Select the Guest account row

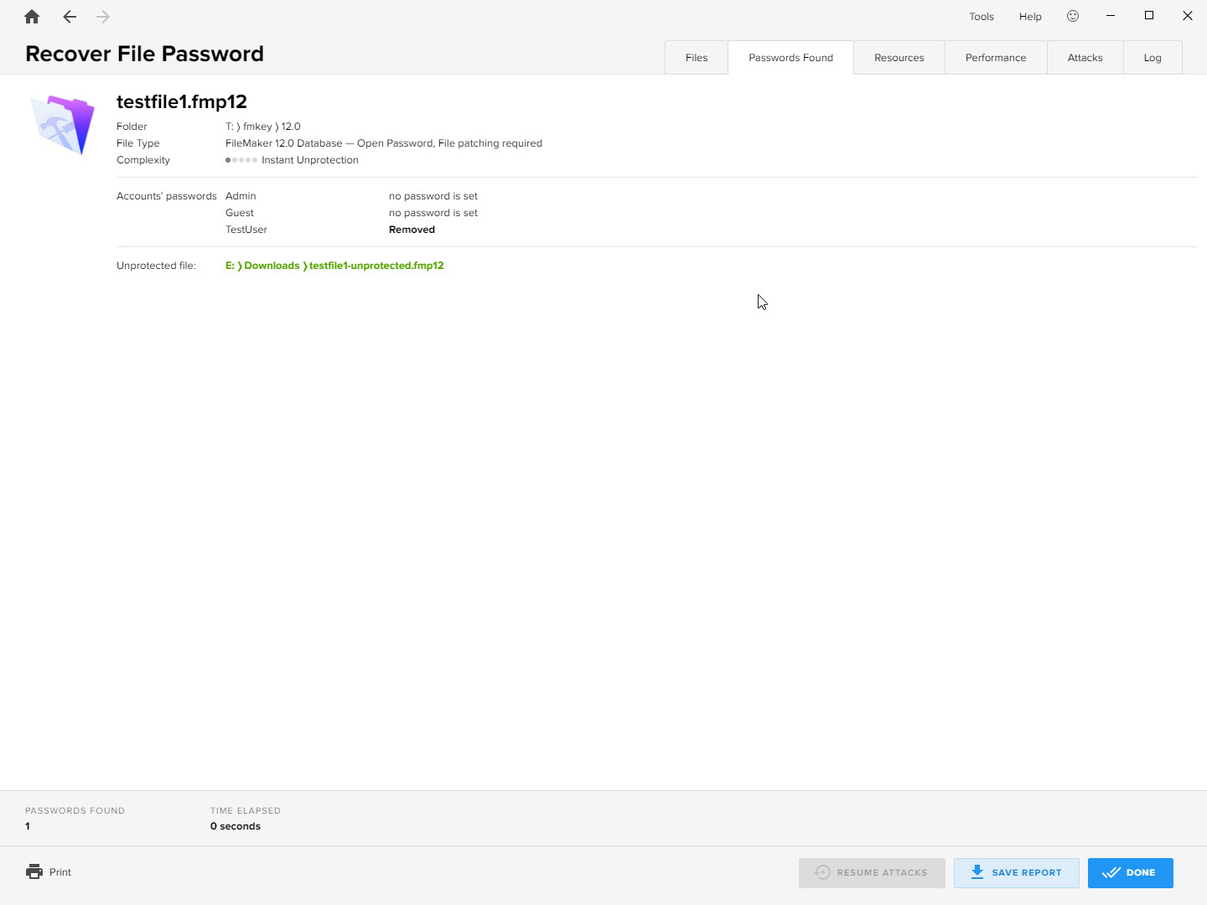[x=351, y=213]
